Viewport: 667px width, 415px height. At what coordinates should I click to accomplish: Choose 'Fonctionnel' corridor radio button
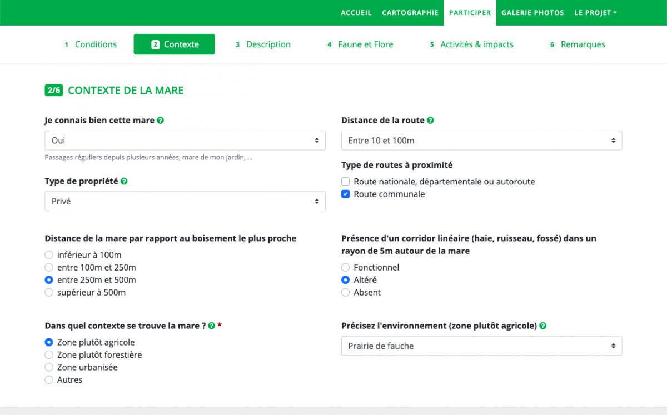pyautogui.click(x=346, y=268)
